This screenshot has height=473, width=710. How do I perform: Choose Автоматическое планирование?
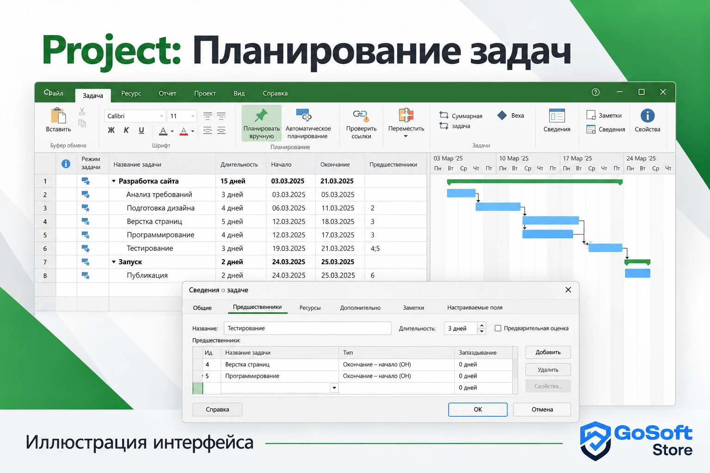tap(308, 124)
